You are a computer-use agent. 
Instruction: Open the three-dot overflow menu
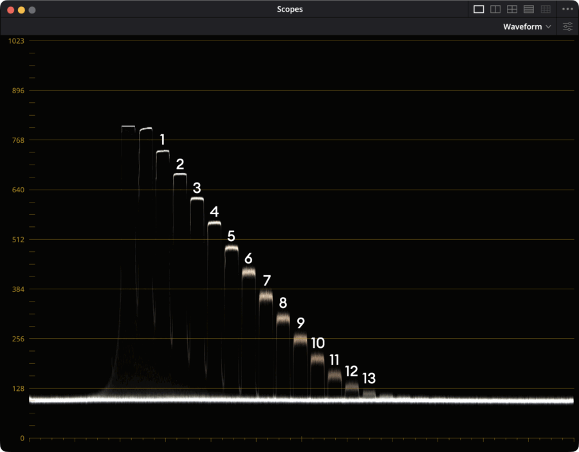[x=567, y=8]
